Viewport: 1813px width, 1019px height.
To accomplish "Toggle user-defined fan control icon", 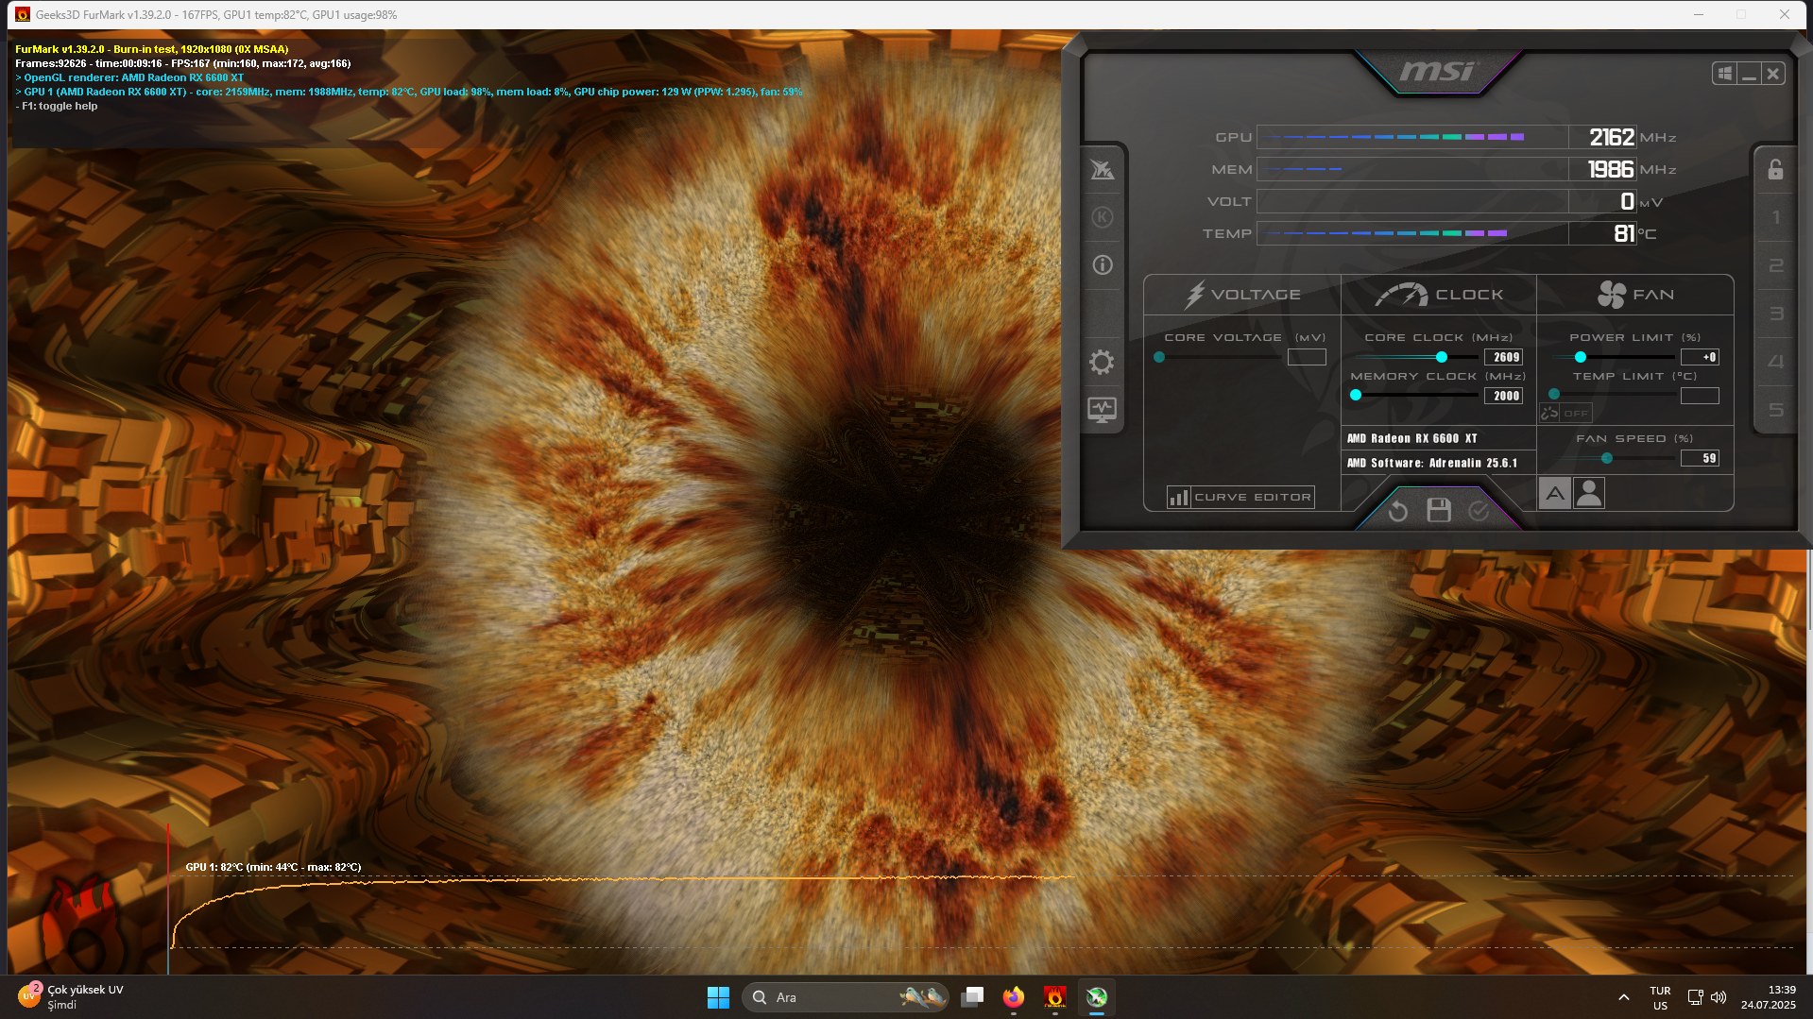I will point(1589,493).
